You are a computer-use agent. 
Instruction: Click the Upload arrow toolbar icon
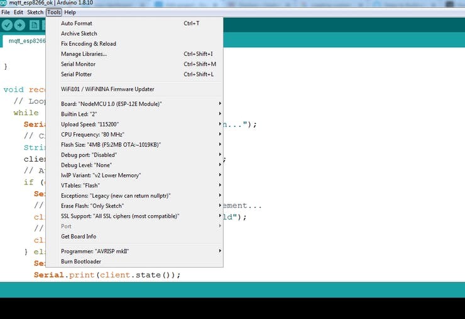[x=19, y=25]
